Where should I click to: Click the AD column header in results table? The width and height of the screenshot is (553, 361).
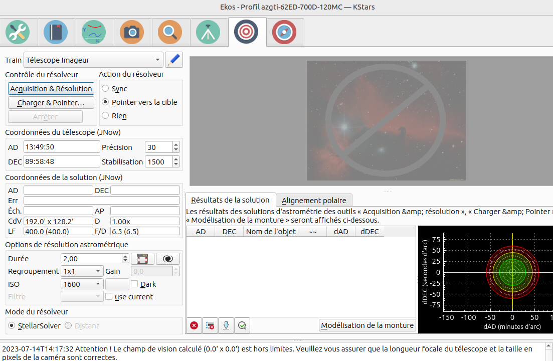(201, 232)
